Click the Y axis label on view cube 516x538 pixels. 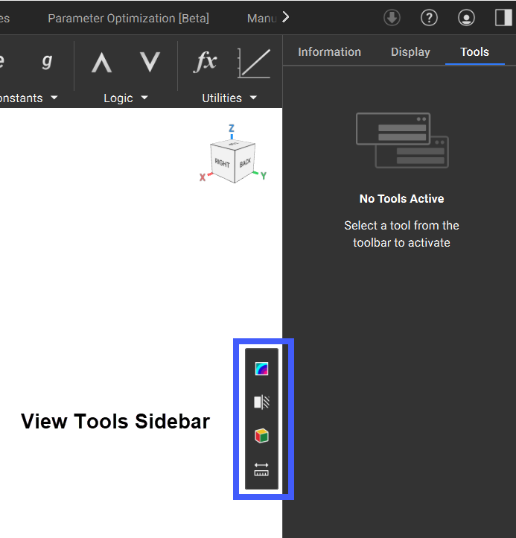pos(264,176)
